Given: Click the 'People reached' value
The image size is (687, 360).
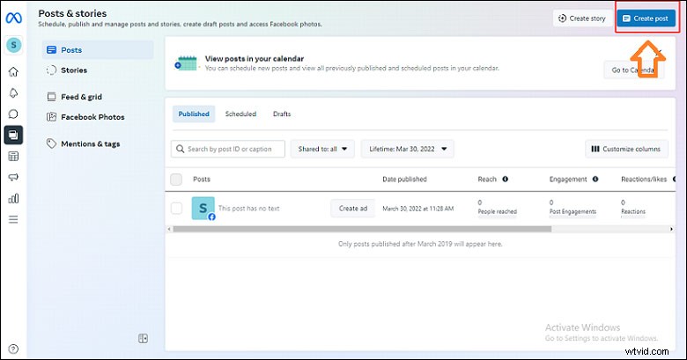Looking at the screenshot, I should 498,211.
